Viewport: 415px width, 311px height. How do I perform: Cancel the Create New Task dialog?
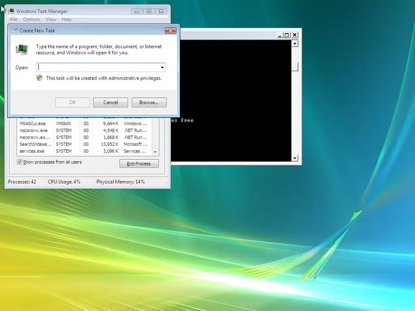click(111, 102)
